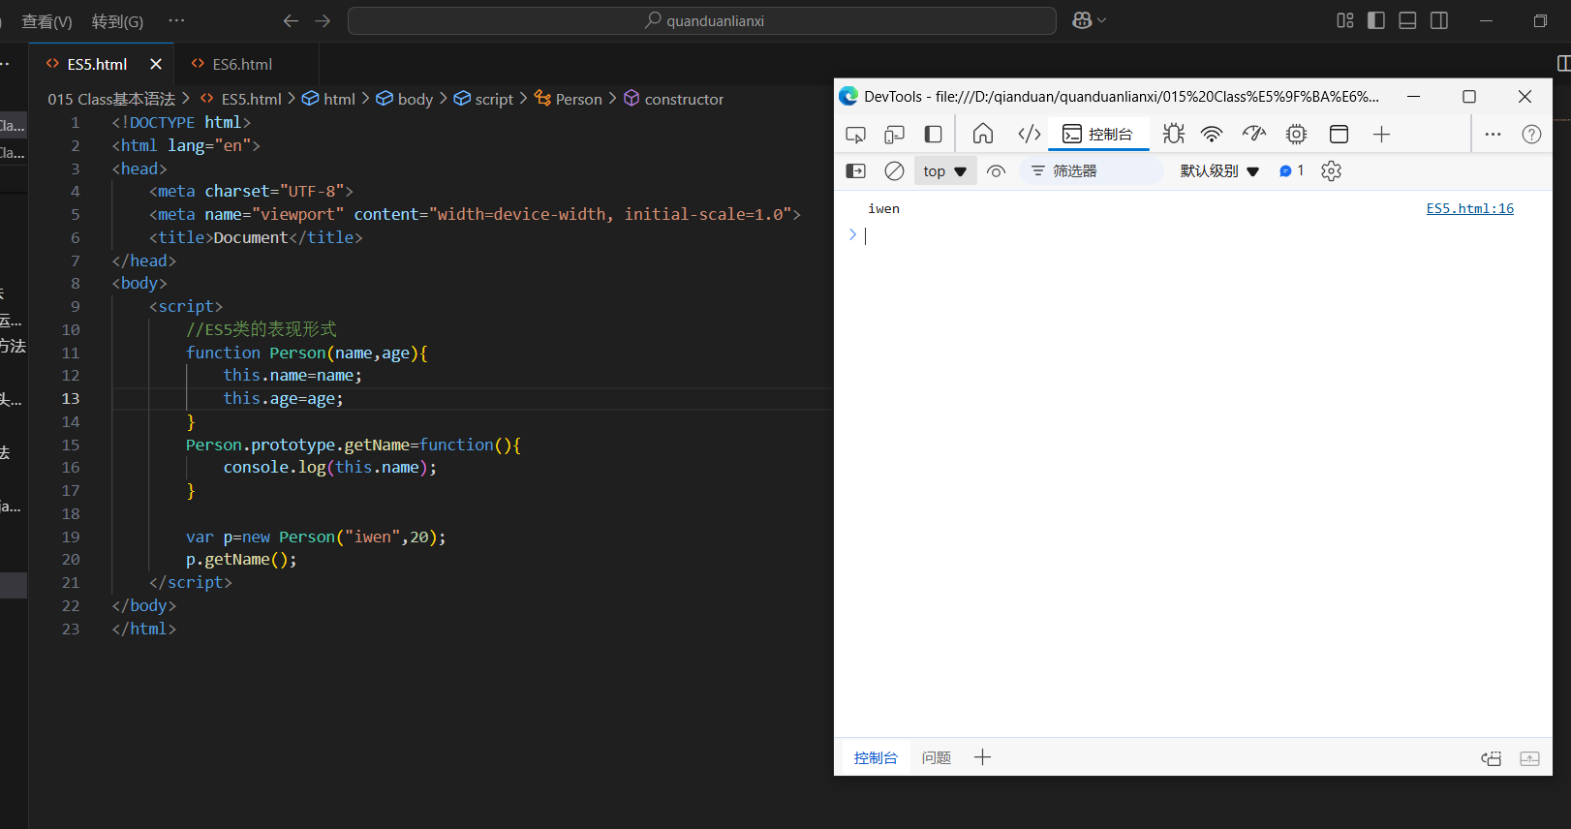This screenshot has height=829, width=1571.
Task: Click the Edge logo in DevTools title bar
Action: tap(848, 96)
